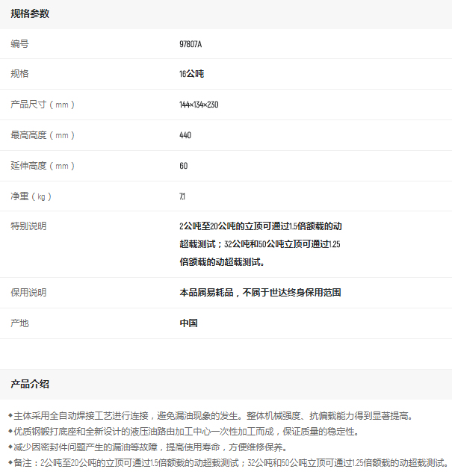Click the net weight value 7.1
The height and width of the screenshot is (472, 452).
click(x=182, y=196)
